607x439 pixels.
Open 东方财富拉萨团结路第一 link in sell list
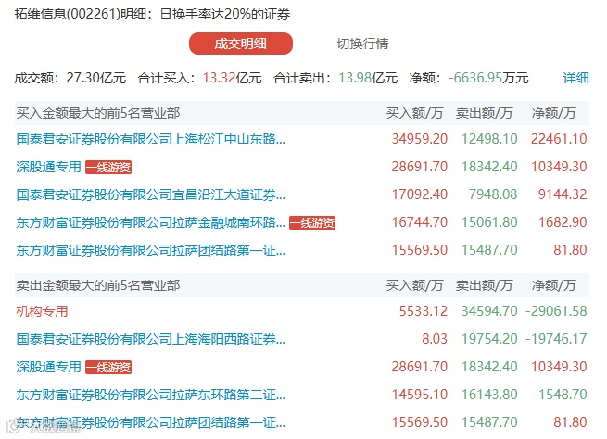pyautogui.click(x=150, y=422)
